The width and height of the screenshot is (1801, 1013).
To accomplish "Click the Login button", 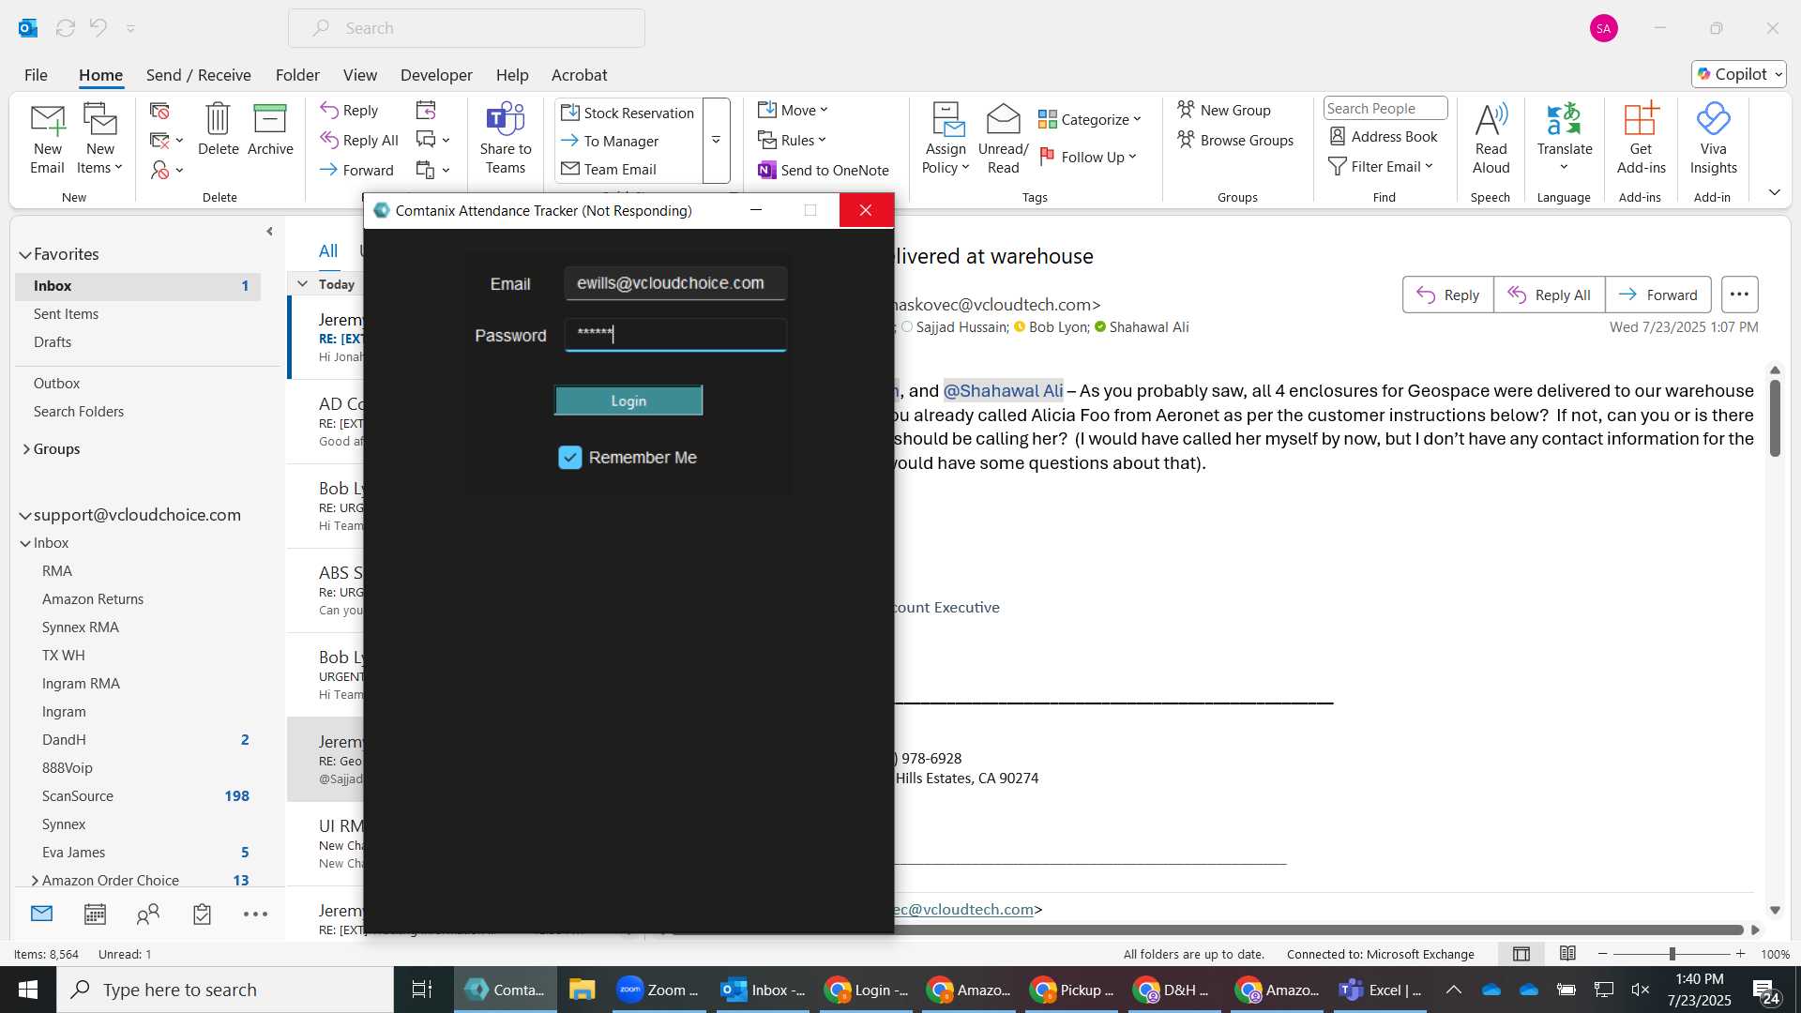I will pos(628,401).
